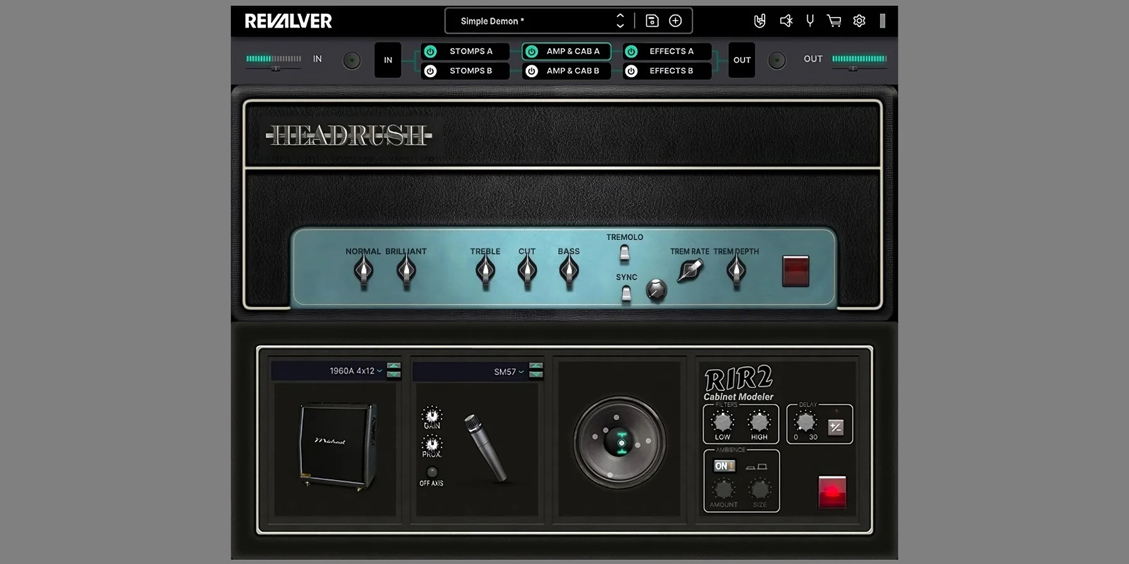Open the settings gear
Image resolution: width=1129 pixels, height=564 pixels.
(x=859, y=21)
